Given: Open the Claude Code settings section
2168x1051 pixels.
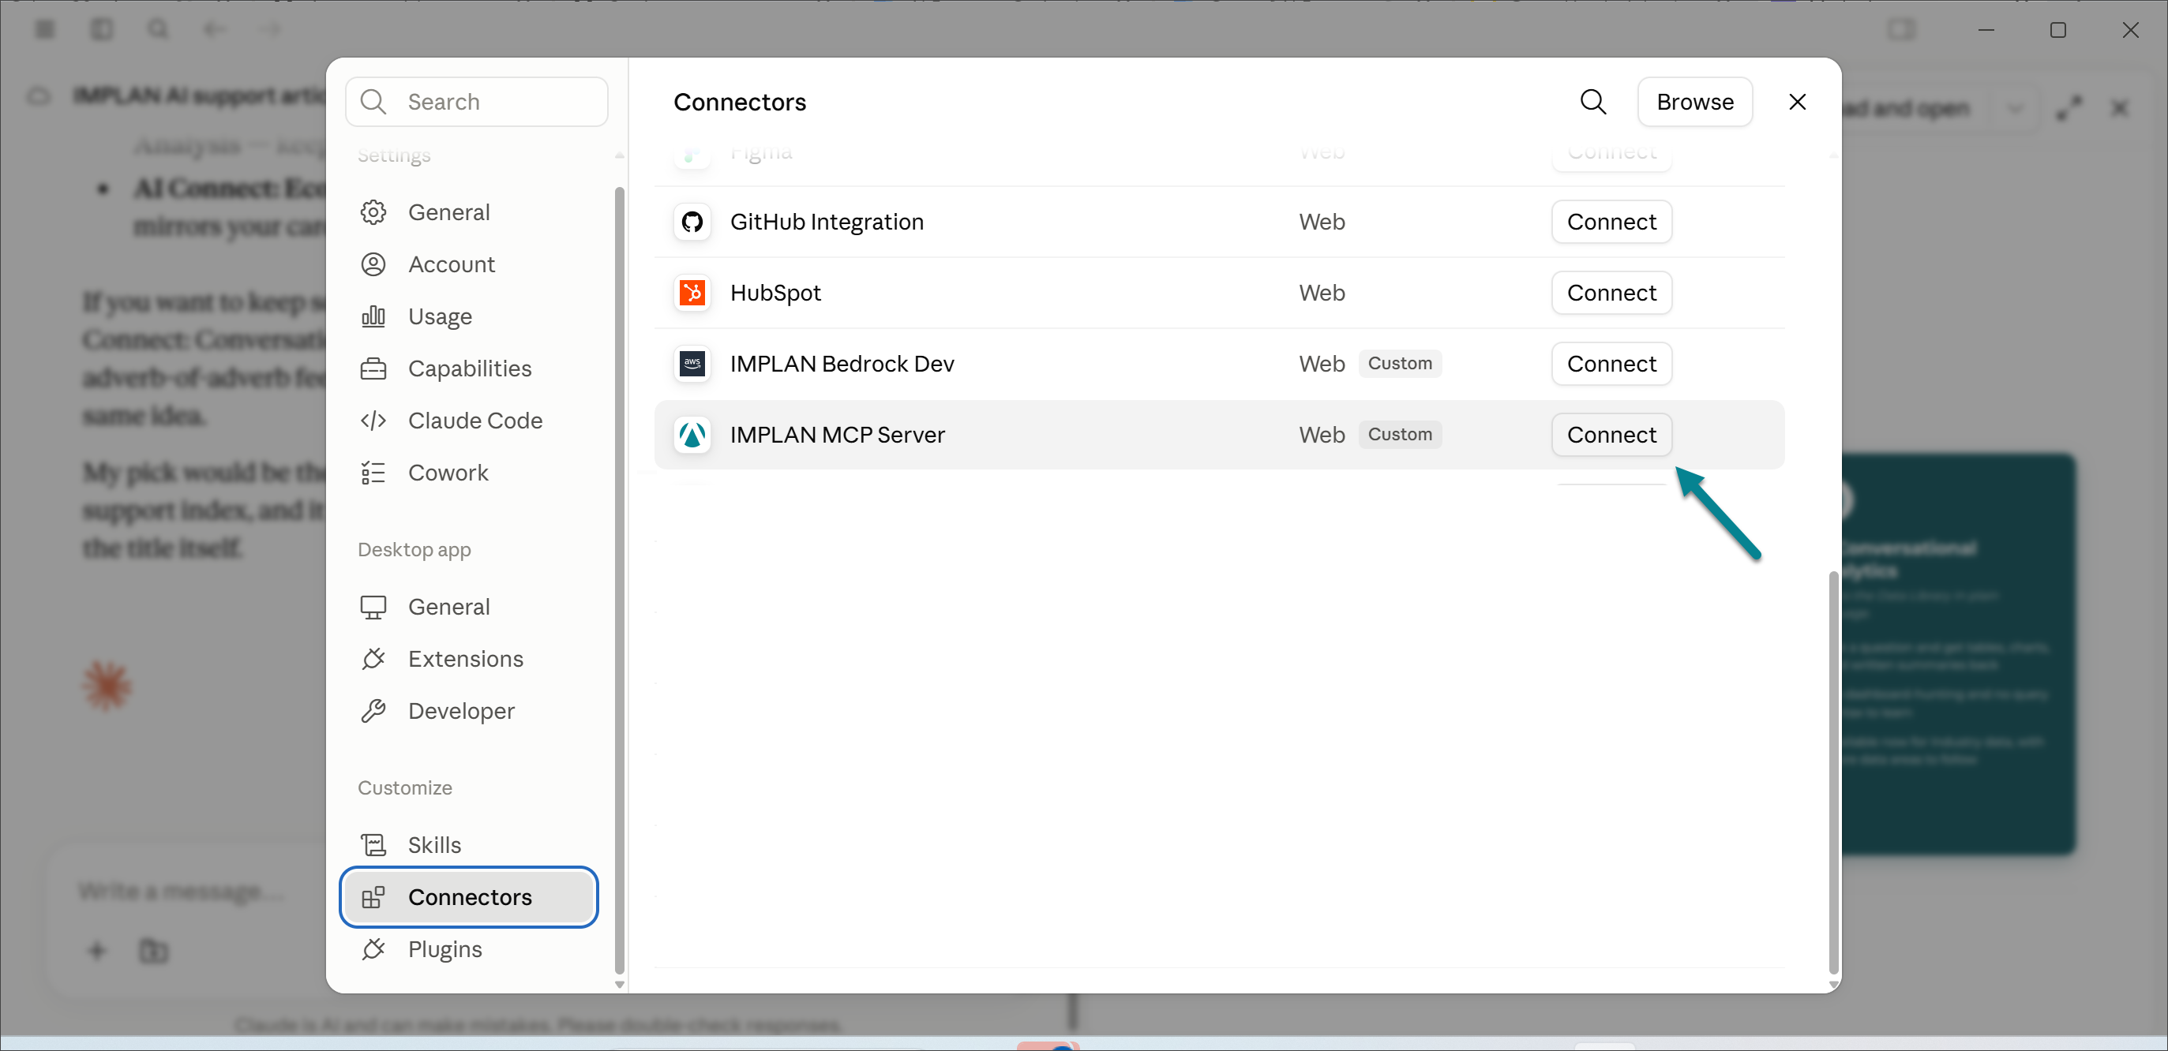Looking at the screenshot, I should [x=469, y=421].
